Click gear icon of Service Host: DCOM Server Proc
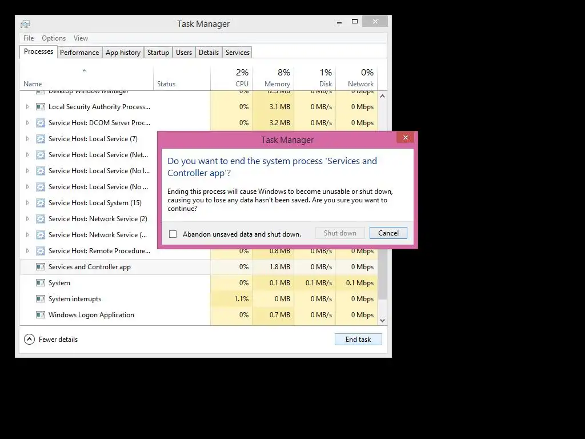This screenshot has height=439, width=585. point(41,123)
